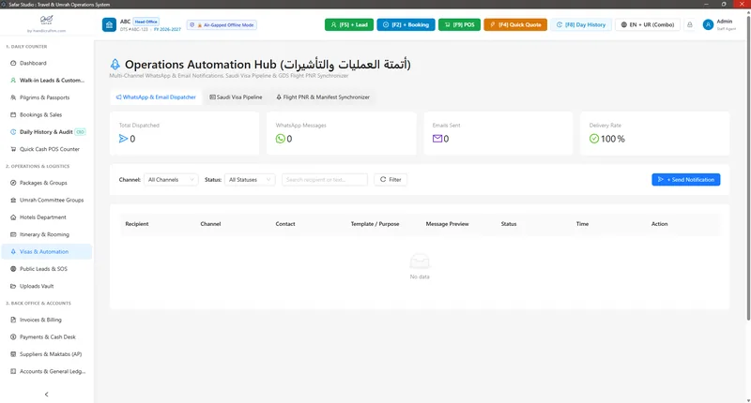Click the 100 % delivery rate value
Viewport: 751px width, 403px height.
click(x=613, y=139)
